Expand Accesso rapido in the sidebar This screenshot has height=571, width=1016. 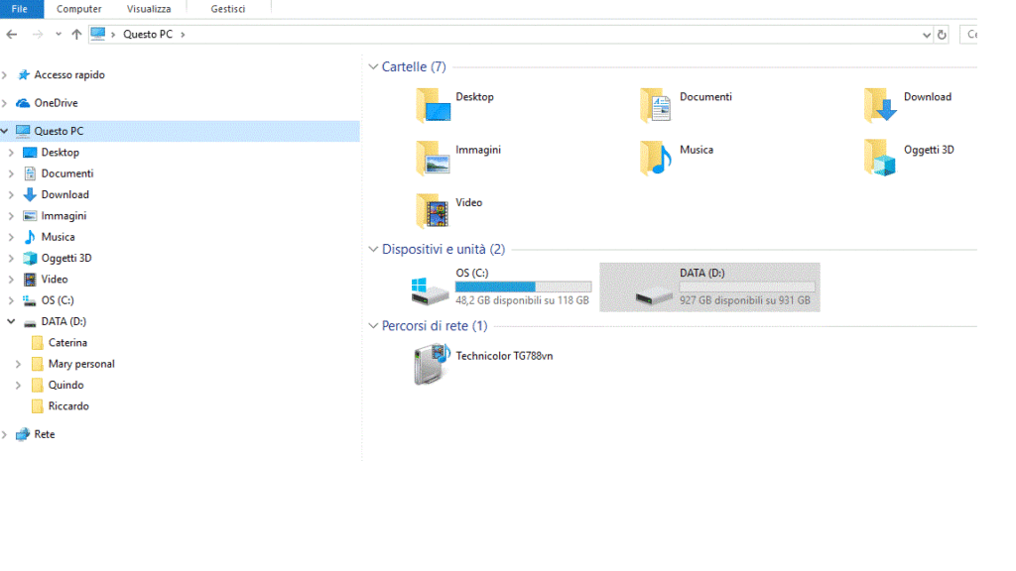tap(5, 75)
